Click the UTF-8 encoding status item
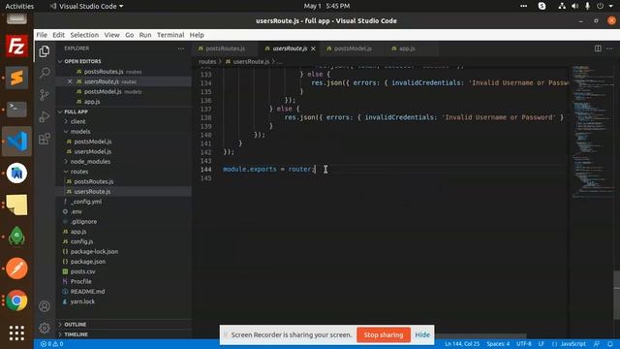Image resolution: width=620 pixels, height=349 pixels. [523, 344]
